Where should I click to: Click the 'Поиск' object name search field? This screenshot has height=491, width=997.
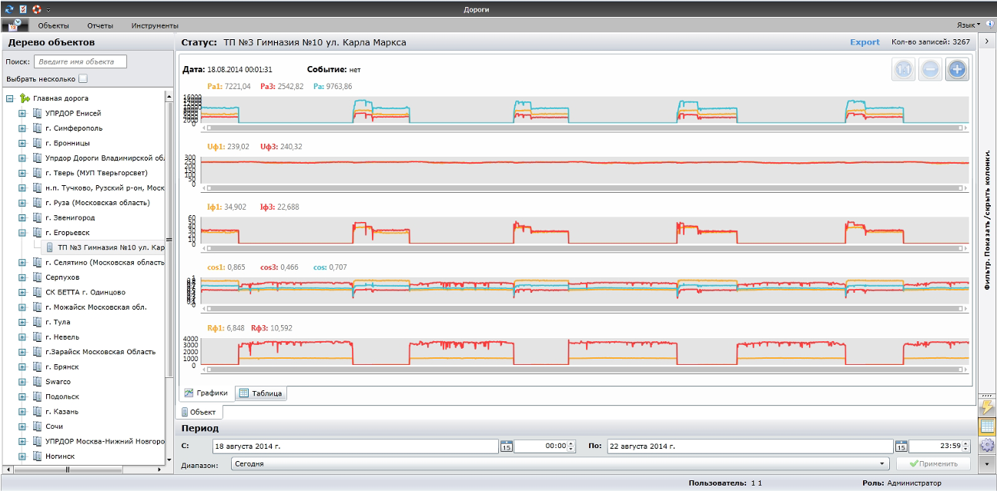pyautogui.click(x=80, y=61)
